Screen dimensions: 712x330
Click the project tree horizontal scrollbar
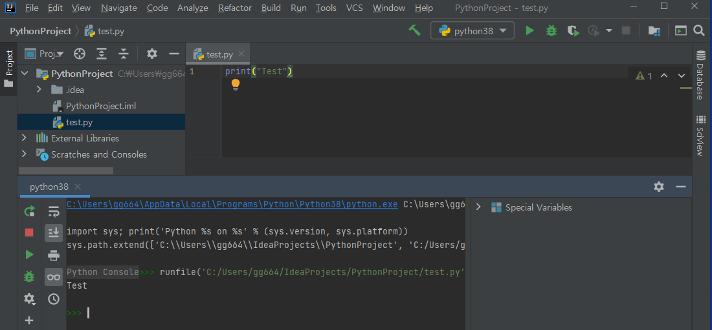[x=66, y=171]
